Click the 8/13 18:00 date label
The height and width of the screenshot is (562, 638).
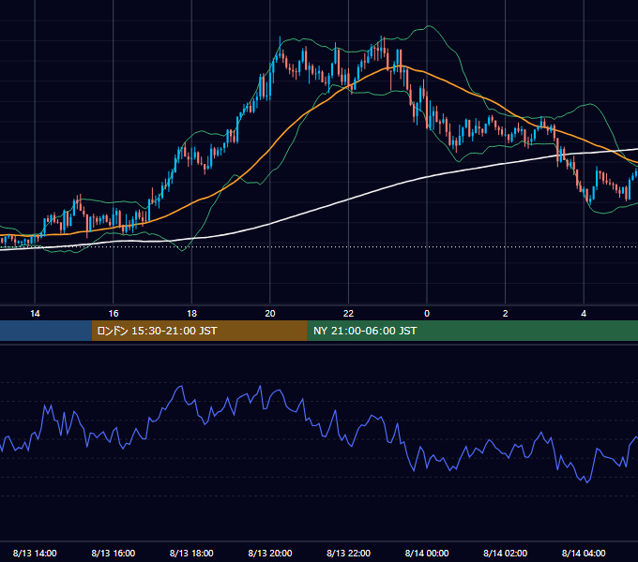[191, 553]
